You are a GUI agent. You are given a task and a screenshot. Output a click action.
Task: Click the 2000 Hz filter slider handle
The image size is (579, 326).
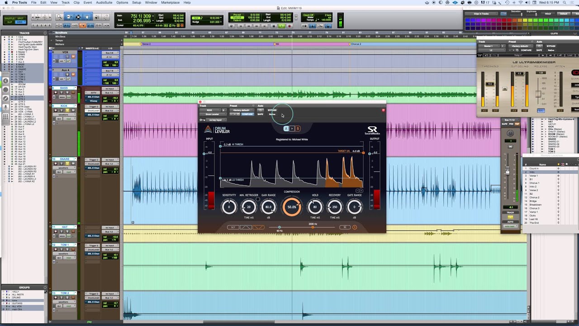313,227
